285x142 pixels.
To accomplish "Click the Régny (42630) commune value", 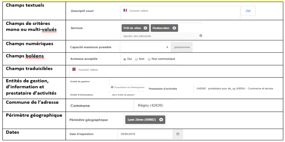I will tap(151, 105).
